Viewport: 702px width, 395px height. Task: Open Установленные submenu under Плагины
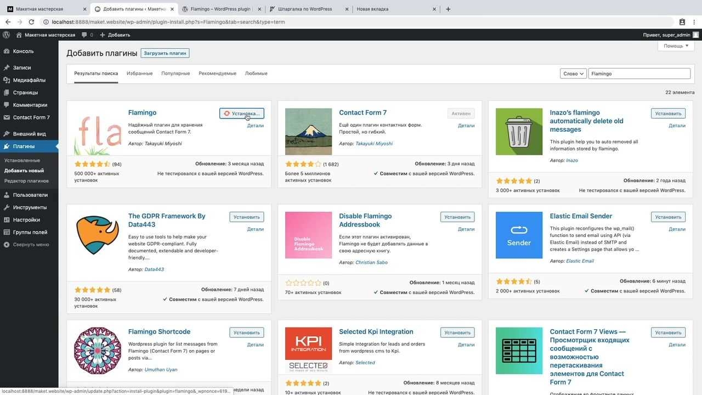coord(22,161)
